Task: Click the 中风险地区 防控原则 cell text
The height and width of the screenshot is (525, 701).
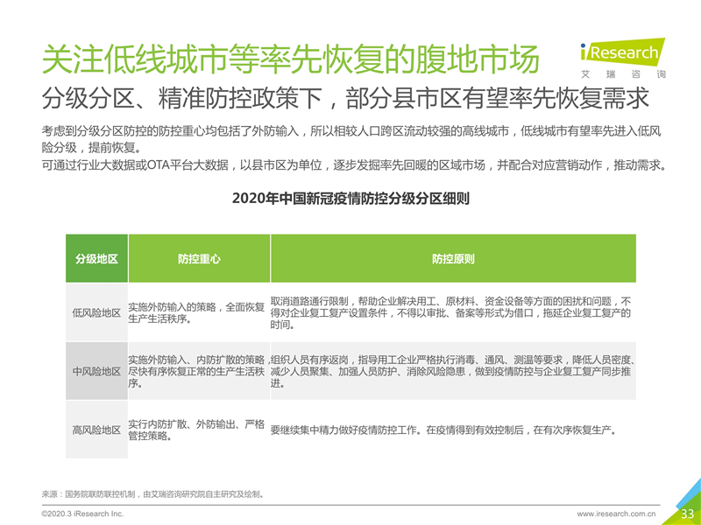Action: (453, 372)
